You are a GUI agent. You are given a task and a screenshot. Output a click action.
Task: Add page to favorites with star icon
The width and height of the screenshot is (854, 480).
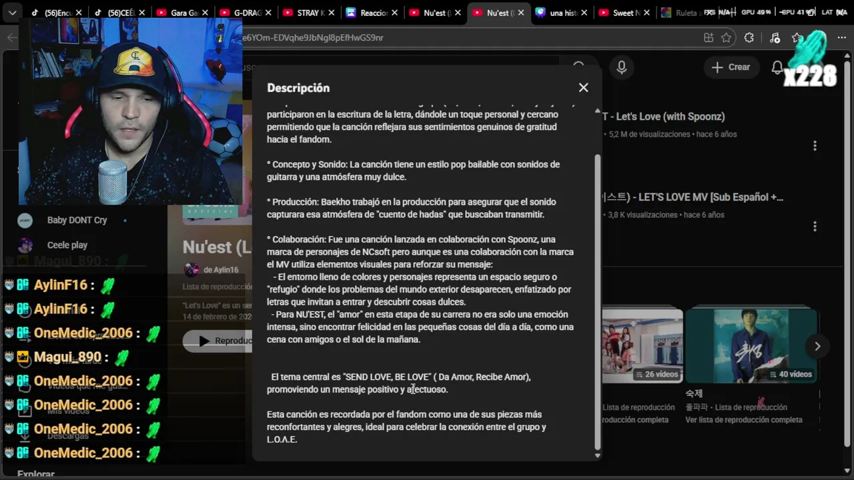pyautogui.click(x=727, y=38)
